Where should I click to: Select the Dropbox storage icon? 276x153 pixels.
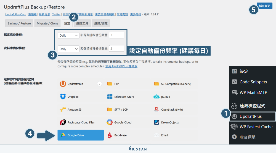coord(63,97)
